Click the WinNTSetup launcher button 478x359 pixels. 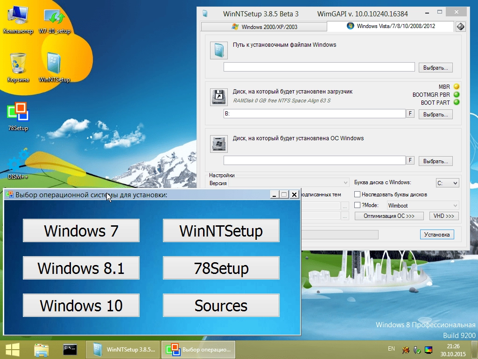click(x=221, y=230)
